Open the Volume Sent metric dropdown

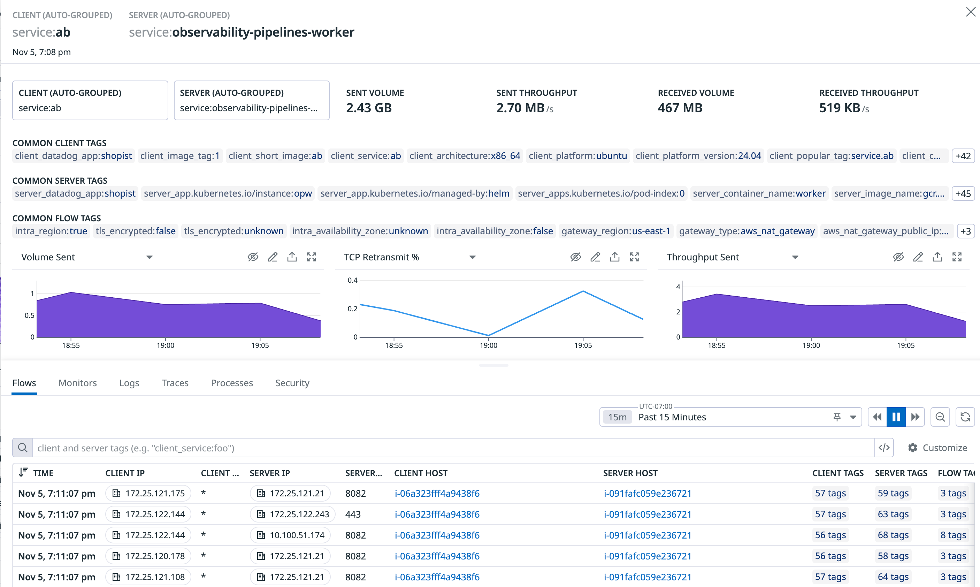click(150, 257)
